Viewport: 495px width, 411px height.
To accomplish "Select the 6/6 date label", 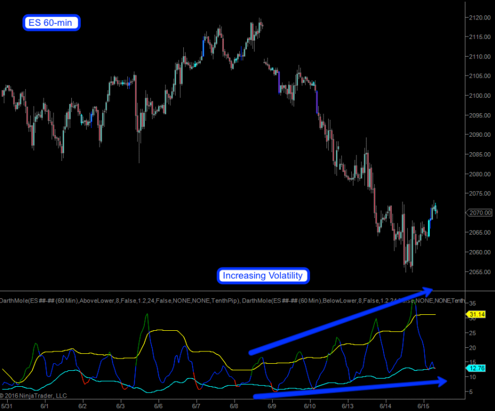I will coord(158,406).
